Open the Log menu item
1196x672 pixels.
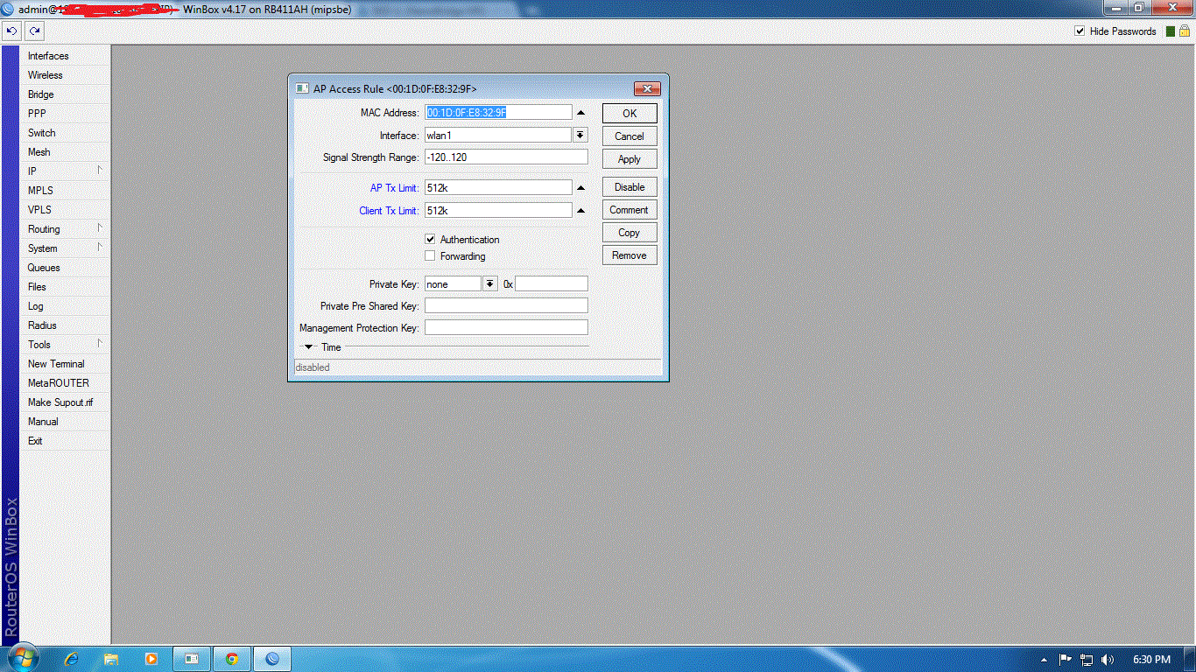point(66,306)
